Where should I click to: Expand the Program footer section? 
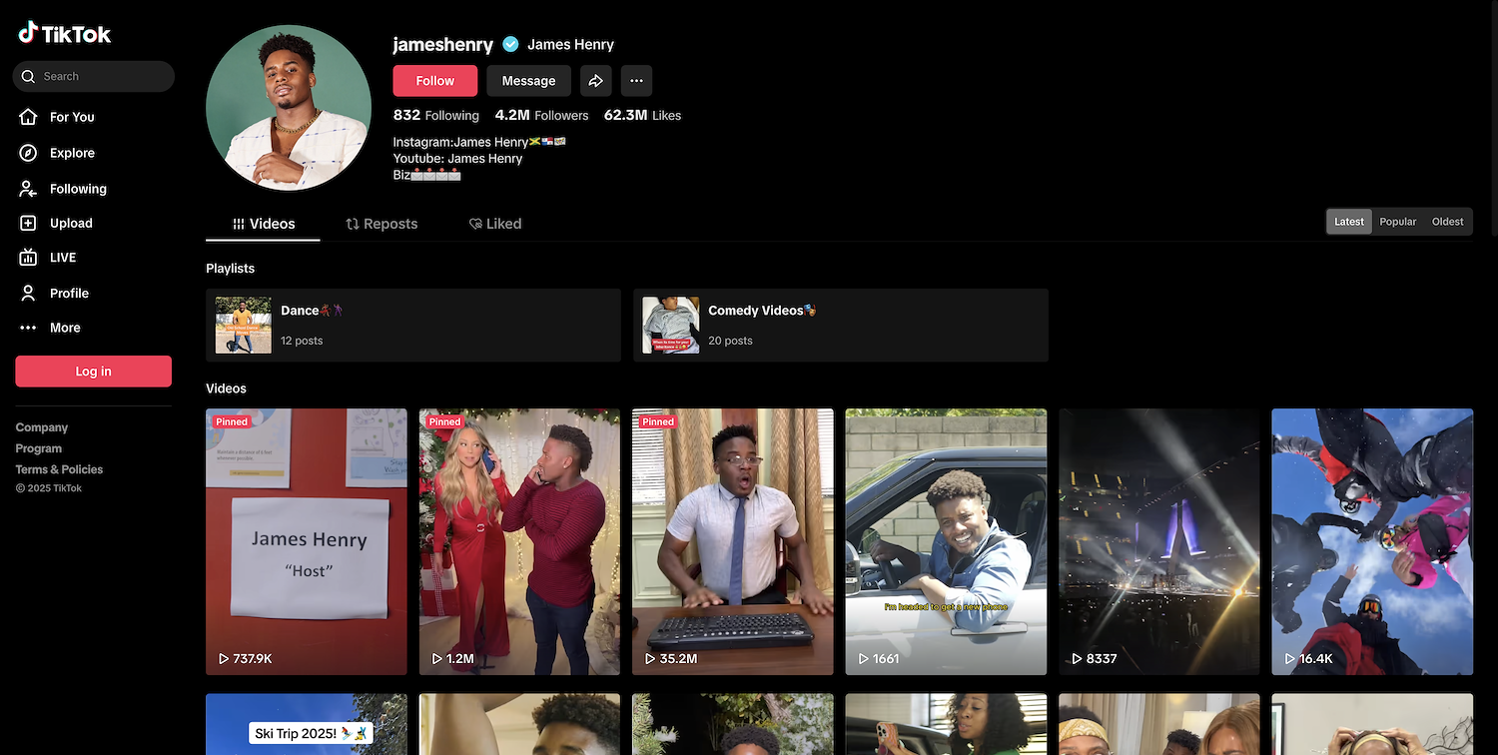pos(39,448)
